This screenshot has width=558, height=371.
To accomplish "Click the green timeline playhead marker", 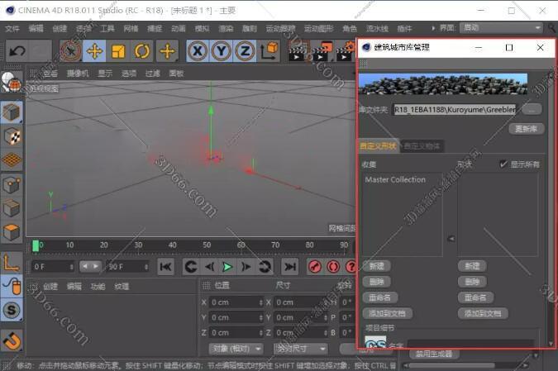I will tap(36, 245).
